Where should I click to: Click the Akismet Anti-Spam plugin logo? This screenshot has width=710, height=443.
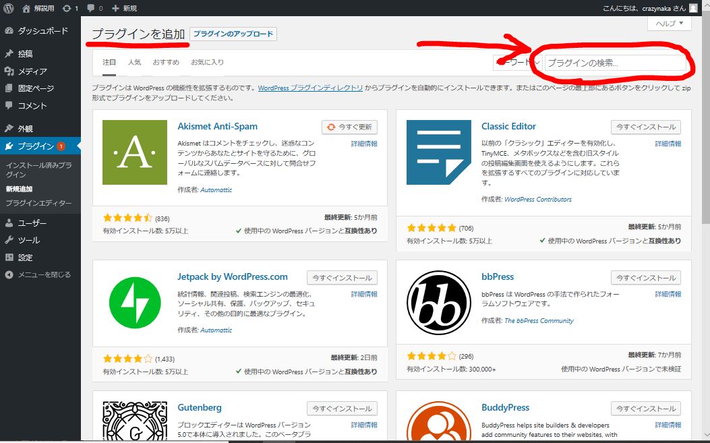[134, 152]
